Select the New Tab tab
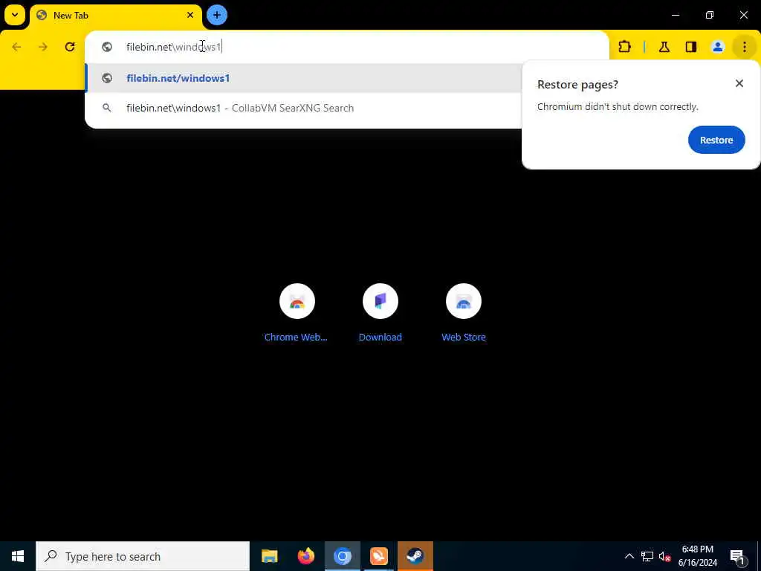Image resolution: width=761 pixels, height=571 pixels. pos(115,16)
